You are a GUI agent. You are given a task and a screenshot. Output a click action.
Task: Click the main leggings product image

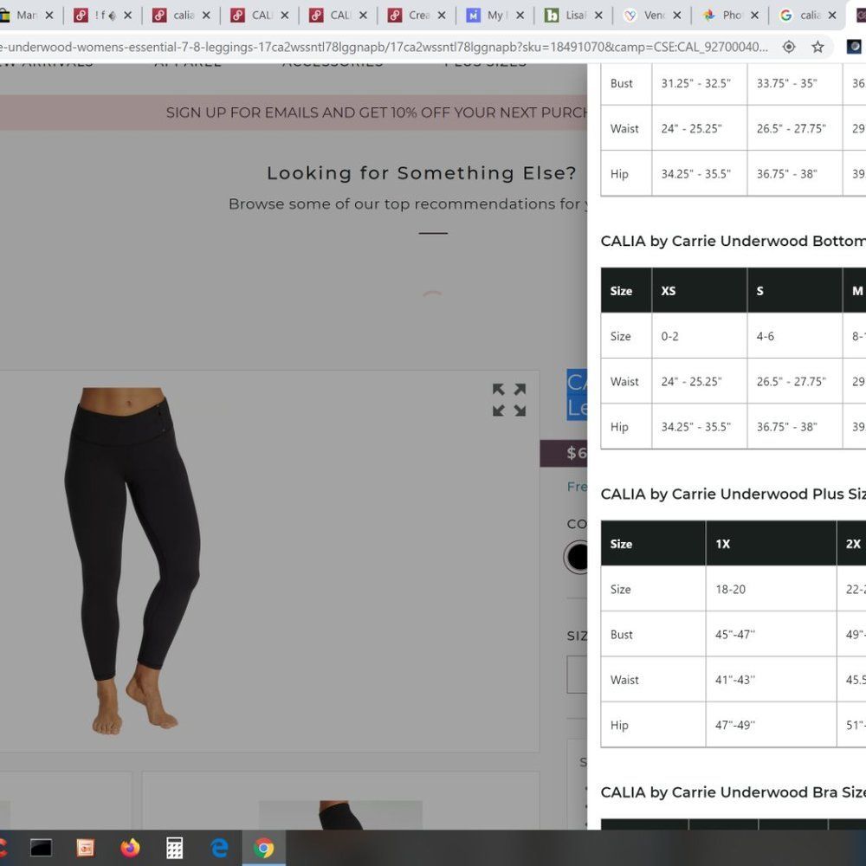coord(132,560)
